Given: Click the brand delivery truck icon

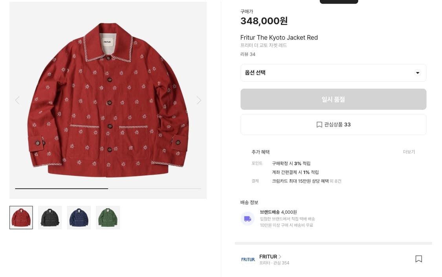Looking at the screenshot, I should coord(248,218).
